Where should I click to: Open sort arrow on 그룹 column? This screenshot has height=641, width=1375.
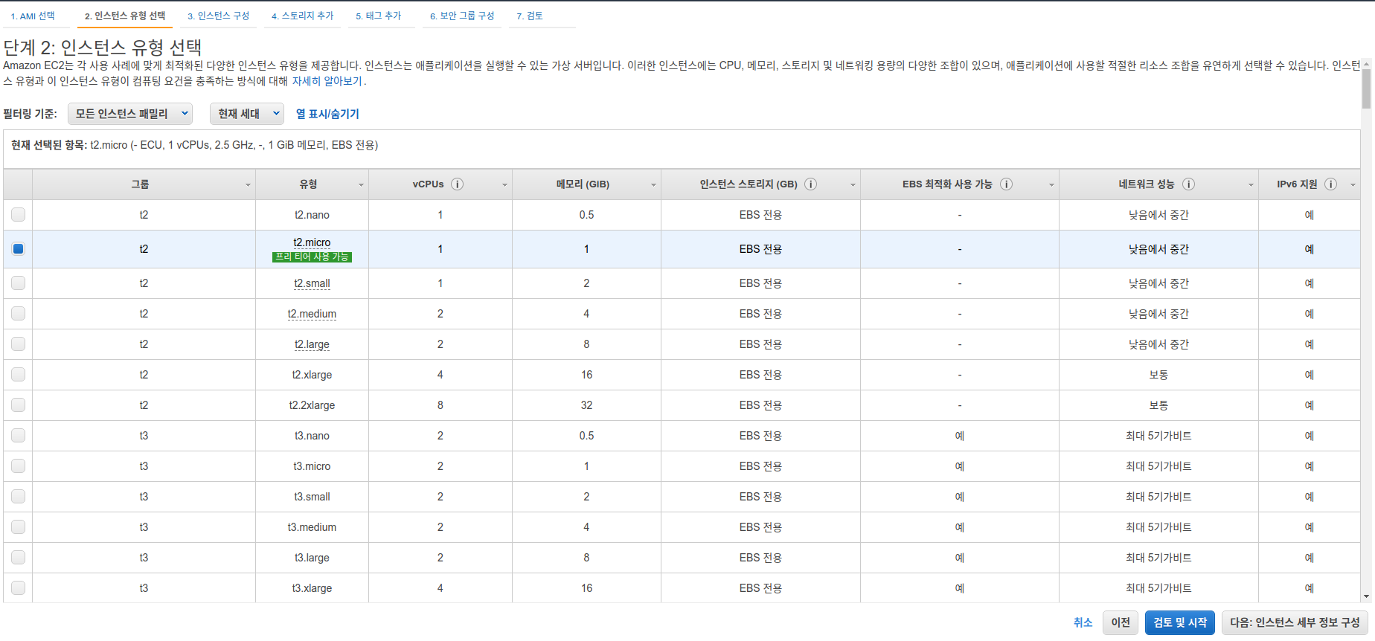point(248,185)
